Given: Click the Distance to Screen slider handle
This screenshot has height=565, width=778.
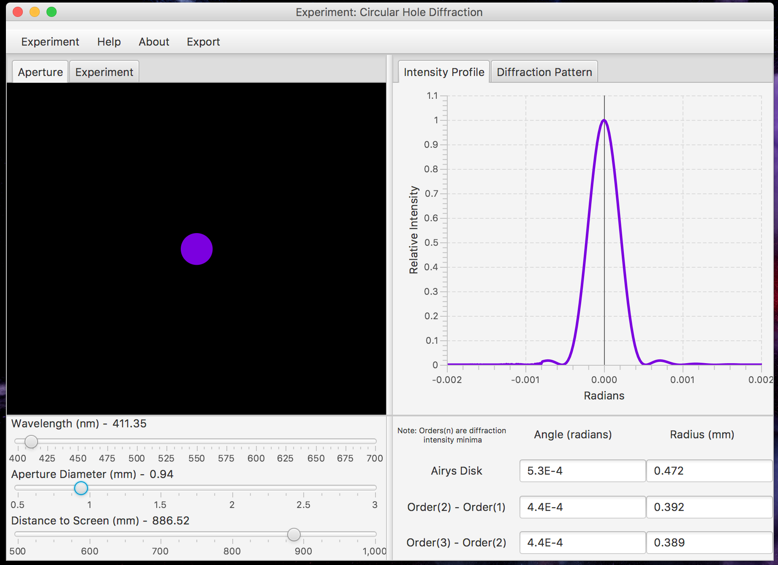Looking at the screenshot, I should tap(294, 535).
